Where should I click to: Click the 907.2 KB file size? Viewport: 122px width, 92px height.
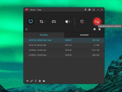coord(96,40)
